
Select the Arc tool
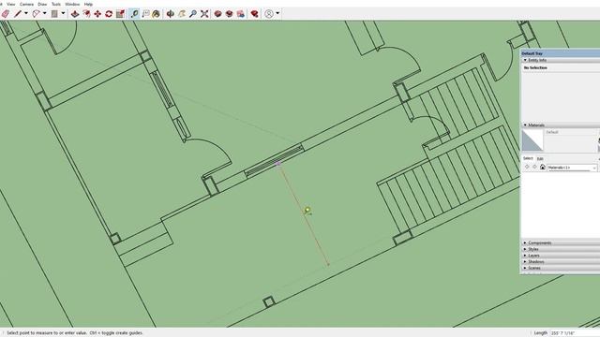click(36, 14)
